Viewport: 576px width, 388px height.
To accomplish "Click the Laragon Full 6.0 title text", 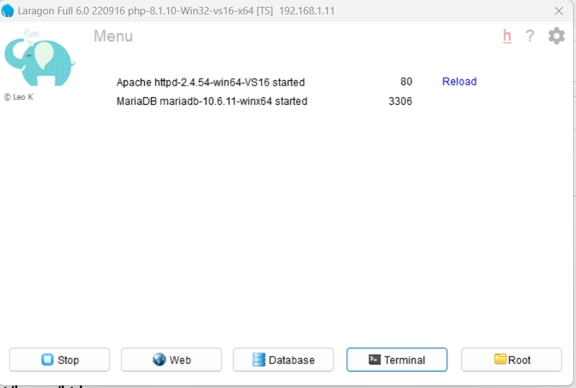I will pyautogui.click(x=176, y=11).
